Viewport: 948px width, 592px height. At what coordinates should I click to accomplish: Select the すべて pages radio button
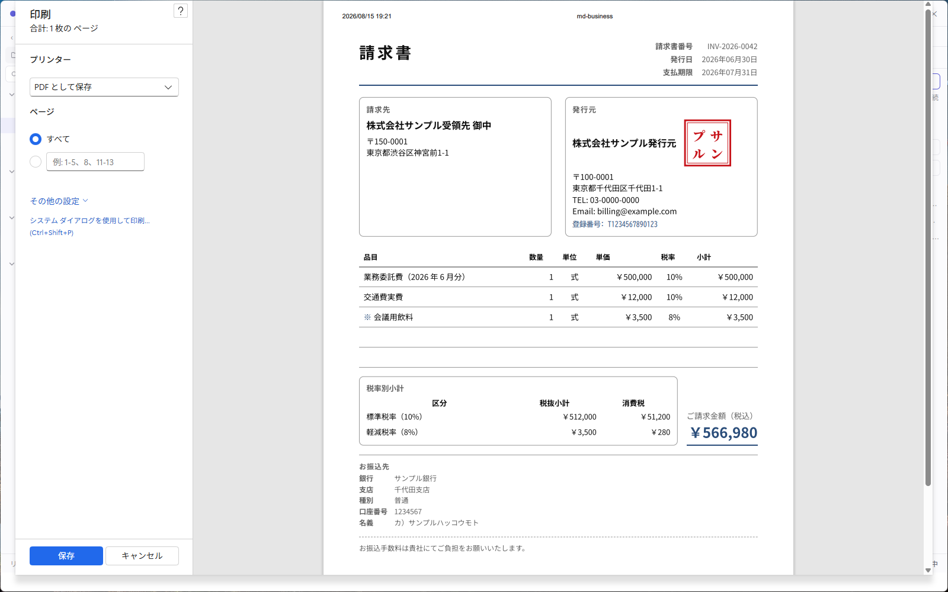pyautogui.click(x=36, y=139)
